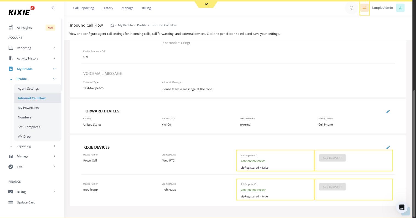Open the chat support widget

click(402, 207)
